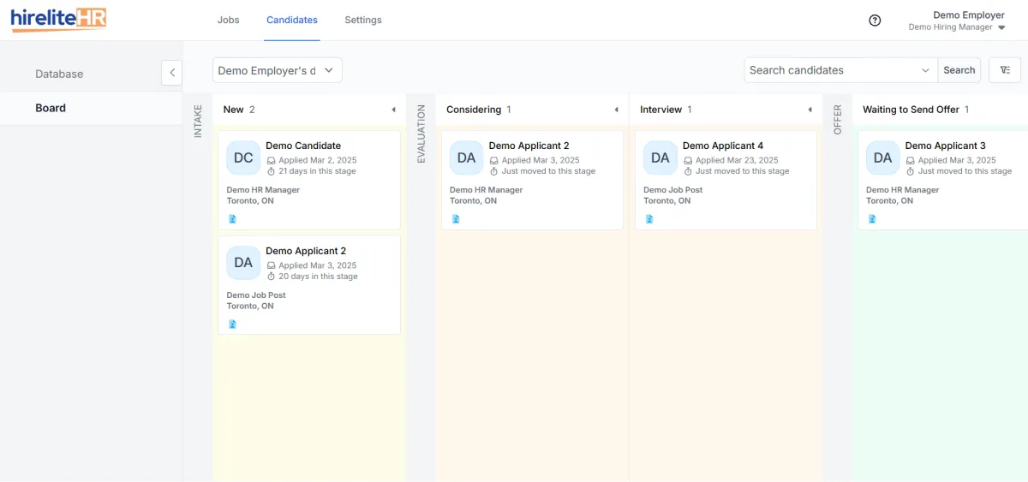1028x482 pixels.
Task: Collapse the Interview column arrow
Action: (x=810, y=110)
